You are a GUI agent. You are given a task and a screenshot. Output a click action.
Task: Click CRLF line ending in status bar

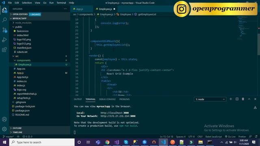click(x=200, y=137)
